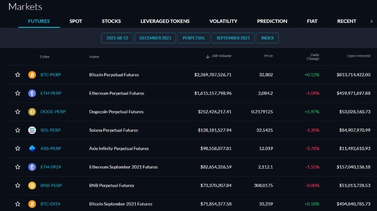This screenshot has height=211, width=377.
Task: Click the $2,369,787,526.71 volume value
Action: (213, 75)
